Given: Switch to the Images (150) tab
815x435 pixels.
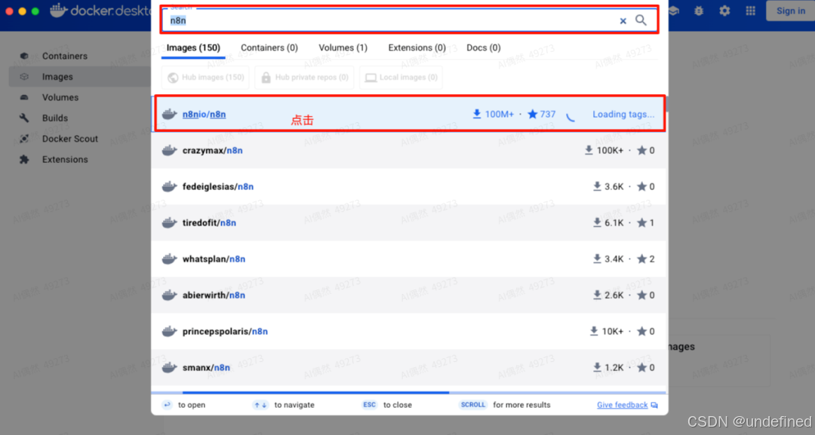Looking at the screenshot, I should 193,47.
